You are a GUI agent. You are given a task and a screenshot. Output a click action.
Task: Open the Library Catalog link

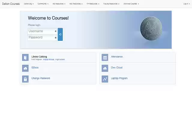click(39, 57)
